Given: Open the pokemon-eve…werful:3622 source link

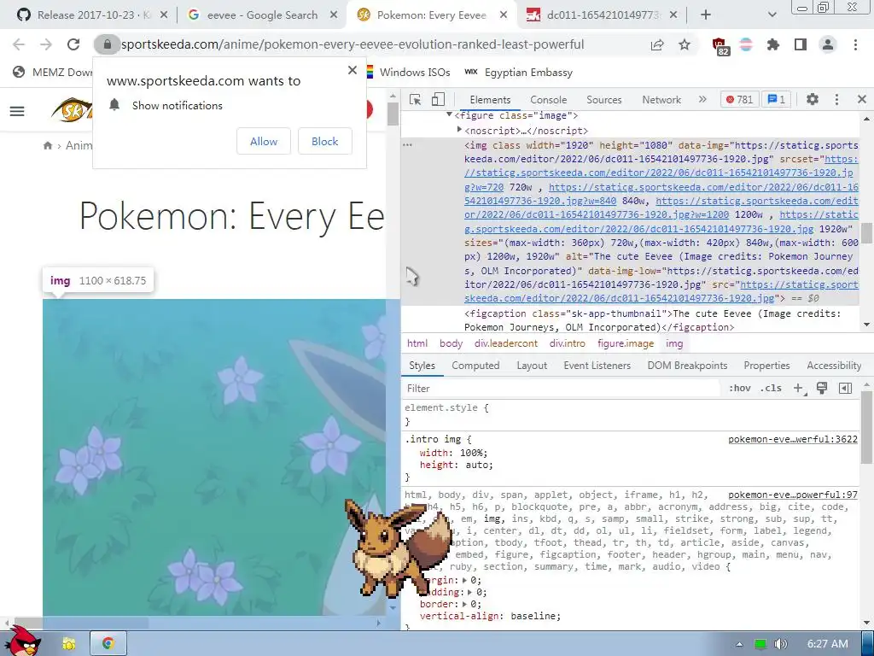Looking at the screenshot, I should coord(793,439).
